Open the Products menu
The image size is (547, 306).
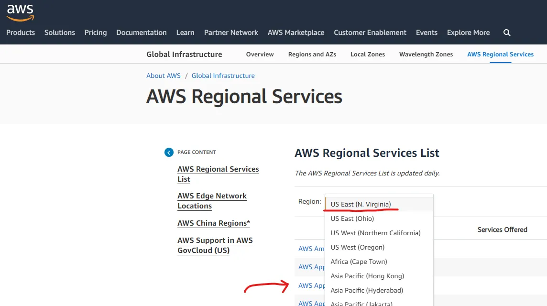21,33
